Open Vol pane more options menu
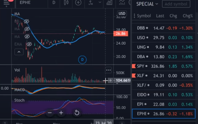Screen dimensions: 198x124 coord(108,70)
